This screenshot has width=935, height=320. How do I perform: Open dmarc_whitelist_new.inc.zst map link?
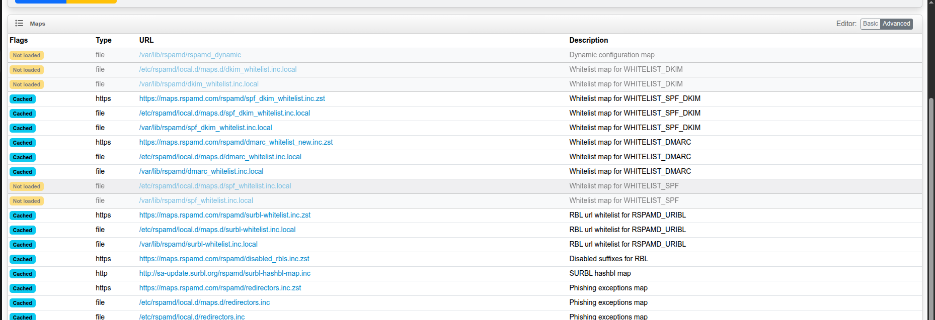[x=236, y=142]
